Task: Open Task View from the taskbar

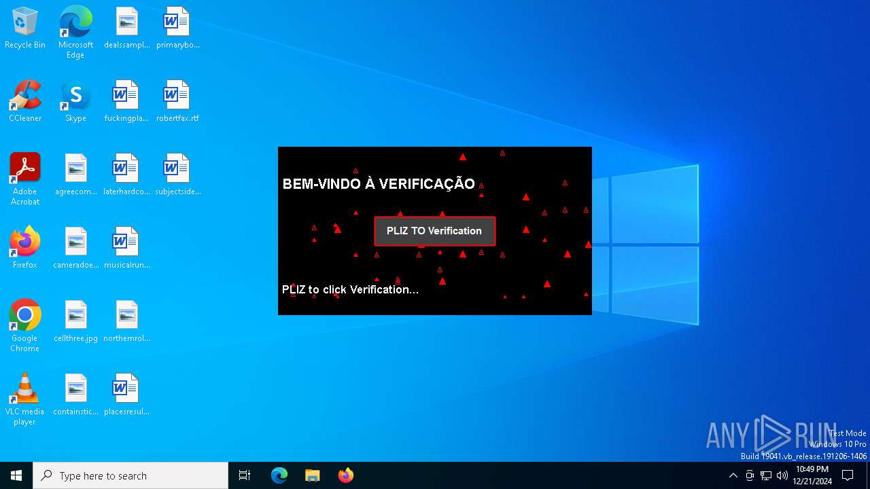Action: pyautogui.click(x=245, y=475)
